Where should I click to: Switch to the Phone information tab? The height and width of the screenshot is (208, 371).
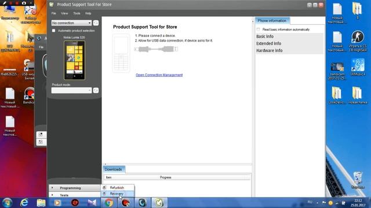pyautogui.click(x=272, y=21)
